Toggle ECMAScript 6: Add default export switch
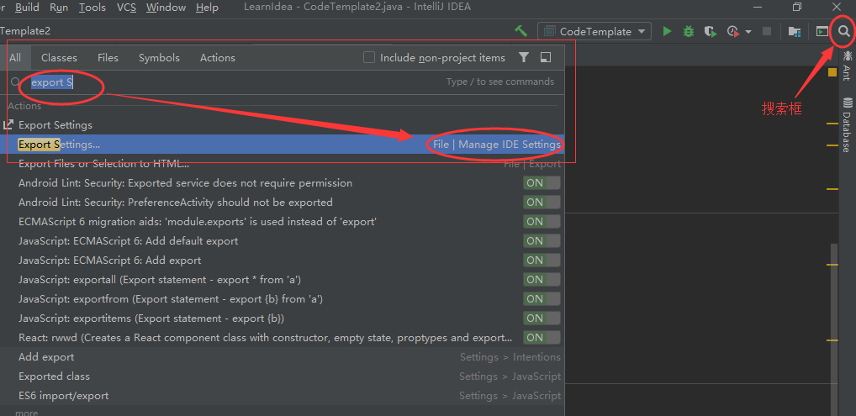Screen dimensions: 856x416 [542, 240]
